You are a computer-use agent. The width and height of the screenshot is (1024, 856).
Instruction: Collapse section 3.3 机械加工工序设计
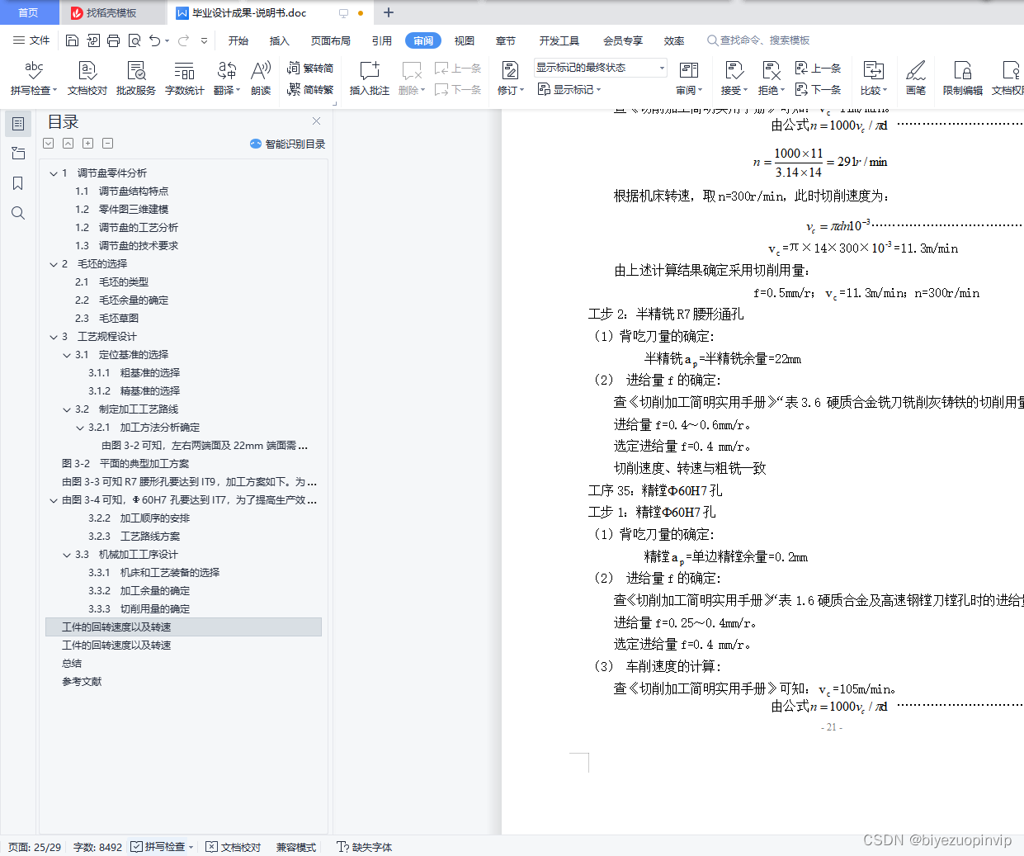(x=67, y=555)
